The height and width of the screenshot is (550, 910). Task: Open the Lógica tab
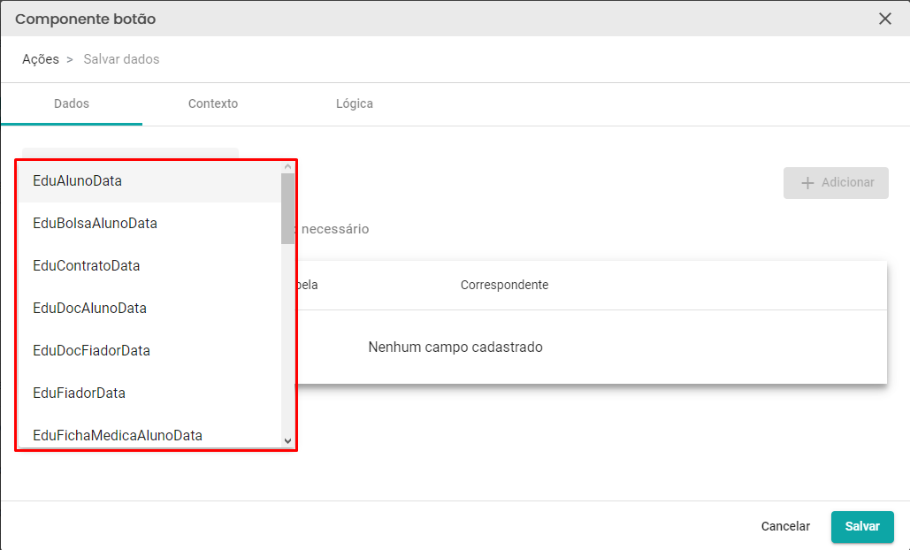pyautogui.click(x=354, y=103)
